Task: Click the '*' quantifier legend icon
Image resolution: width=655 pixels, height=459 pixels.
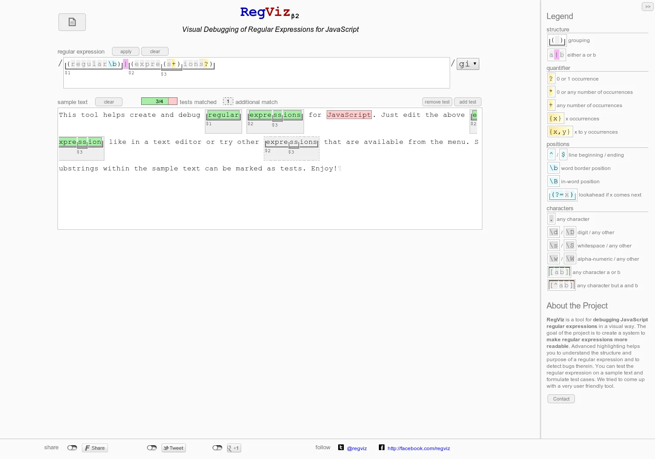Action: 551,92
